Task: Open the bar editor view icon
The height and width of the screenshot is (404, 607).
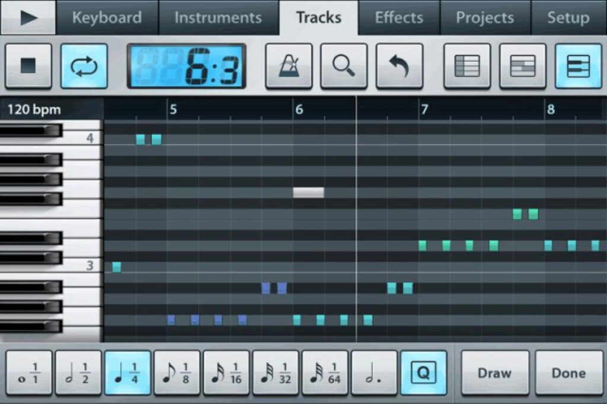Action: [x=522, y=66]
